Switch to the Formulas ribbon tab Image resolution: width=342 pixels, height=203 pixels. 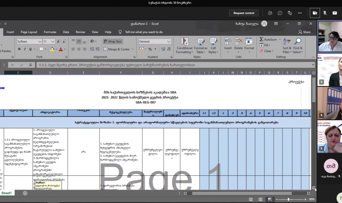pos(50,32)
